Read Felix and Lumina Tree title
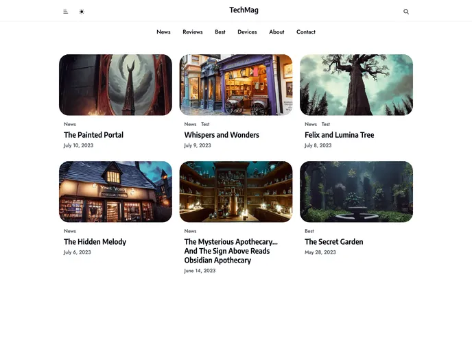The image size is (472, 351). pos(339,135)
